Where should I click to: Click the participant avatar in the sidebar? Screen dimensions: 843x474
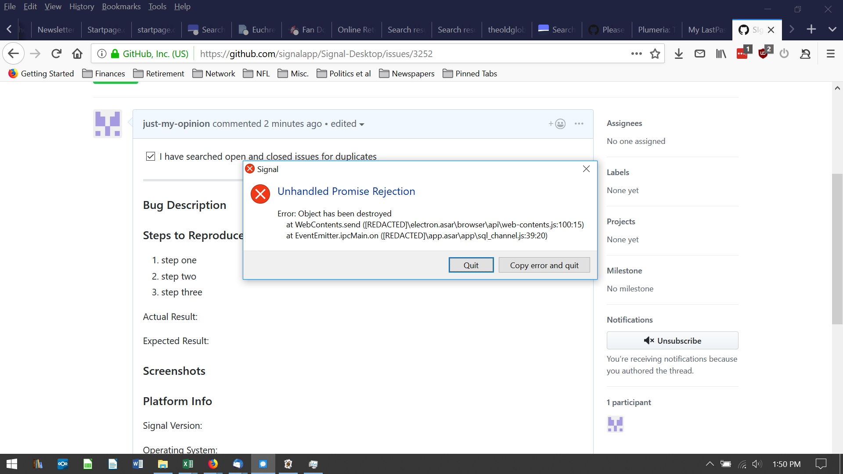pyautogui.click(x=615, y=424)
